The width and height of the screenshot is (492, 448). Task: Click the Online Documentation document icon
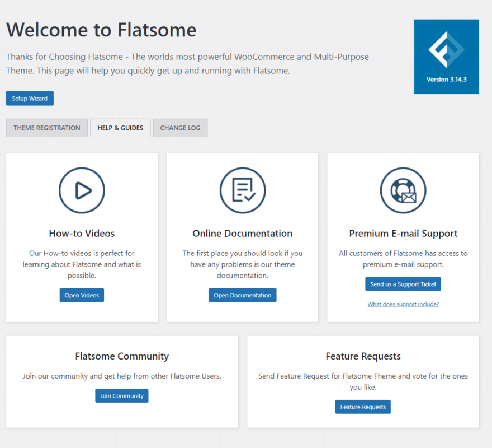pyautogui.click(x=242, y=190)
